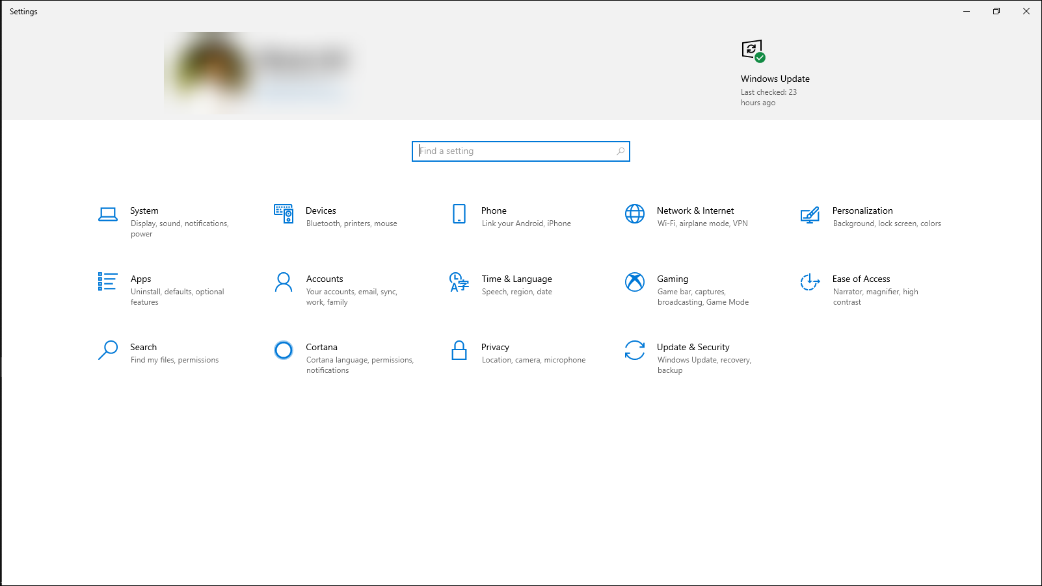1042x586 pixels.
Task: Open the System category label
Action: [x=144, y=210]
